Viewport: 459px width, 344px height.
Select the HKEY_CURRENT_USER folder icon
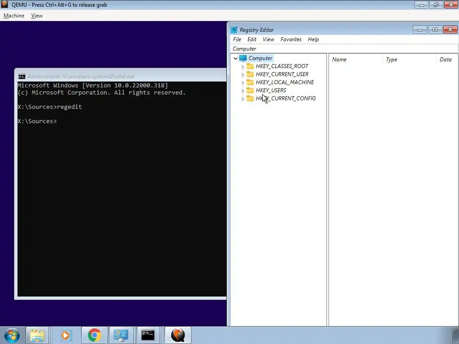coord(250,74)
